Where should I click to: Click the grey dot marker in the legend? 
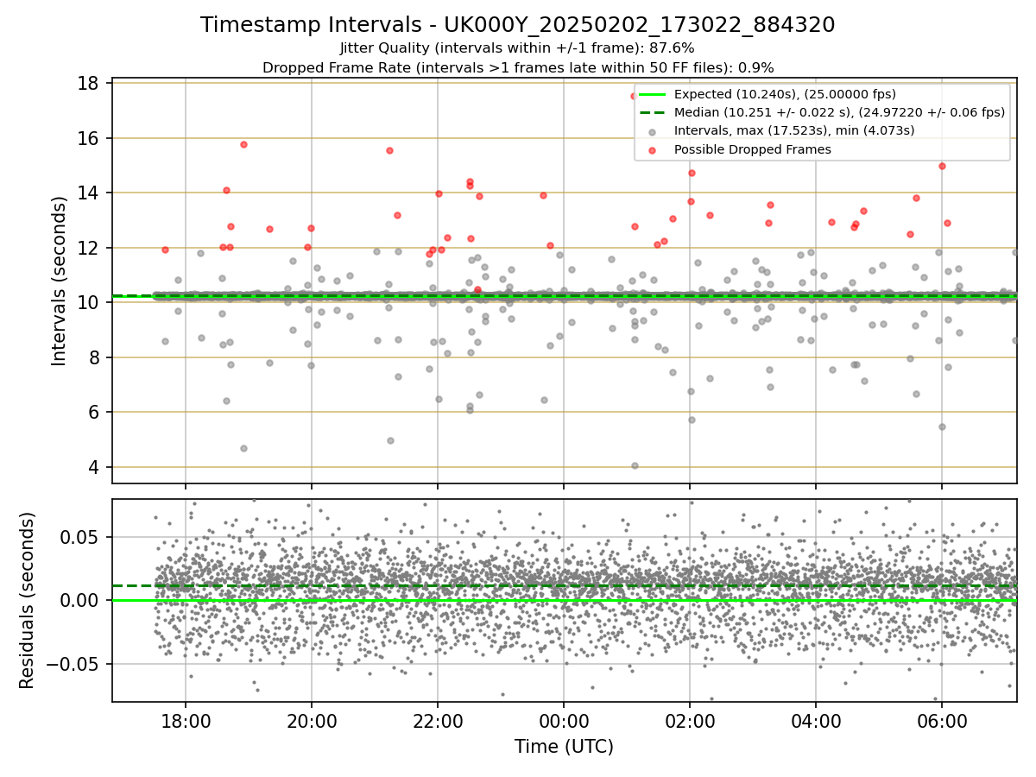(x=652, y=131)
